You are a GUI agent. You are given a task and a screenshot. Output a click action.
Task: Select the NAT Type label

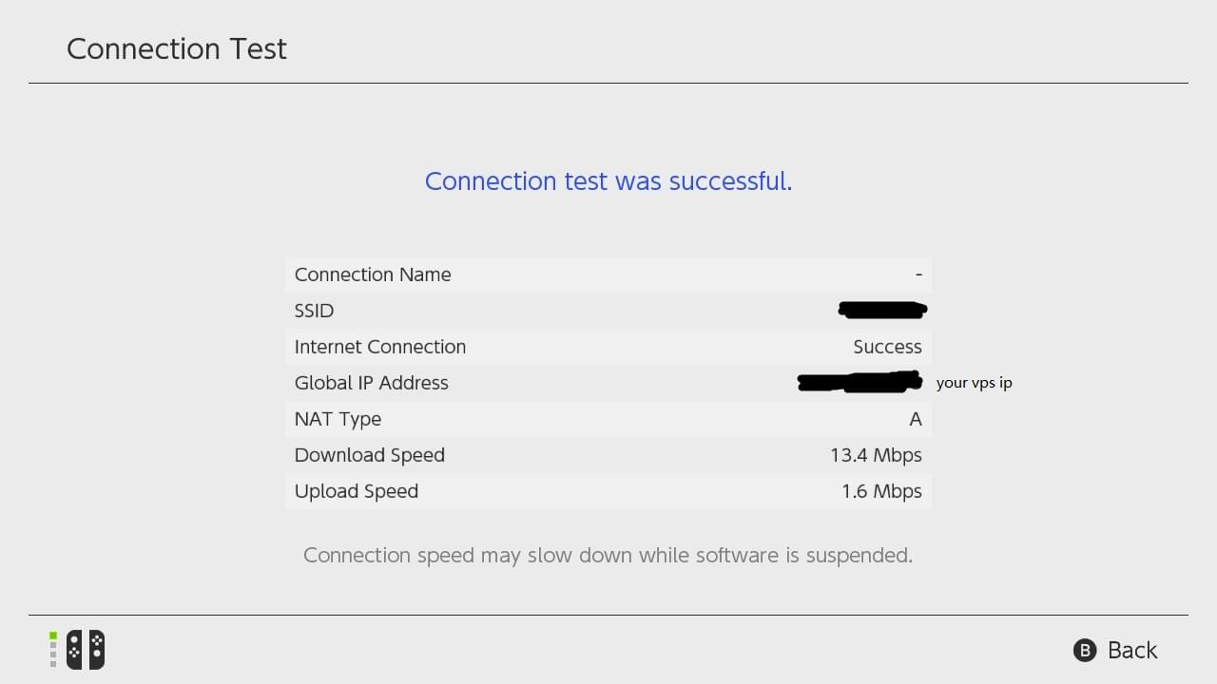pos(338,419)
